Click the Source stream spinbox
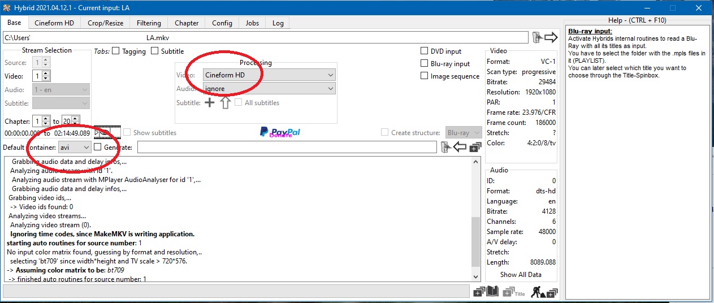 [x=42, y=62]
